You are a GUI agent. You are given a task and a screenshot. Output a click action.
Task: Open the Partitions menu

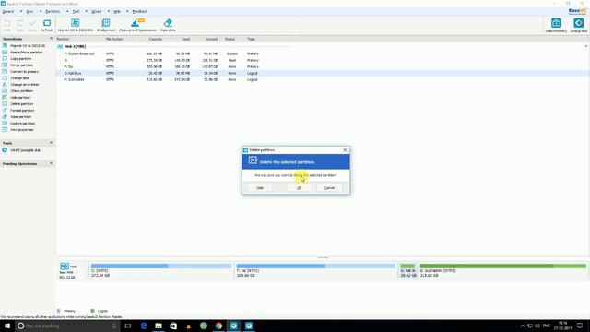(x=53, y=12)
